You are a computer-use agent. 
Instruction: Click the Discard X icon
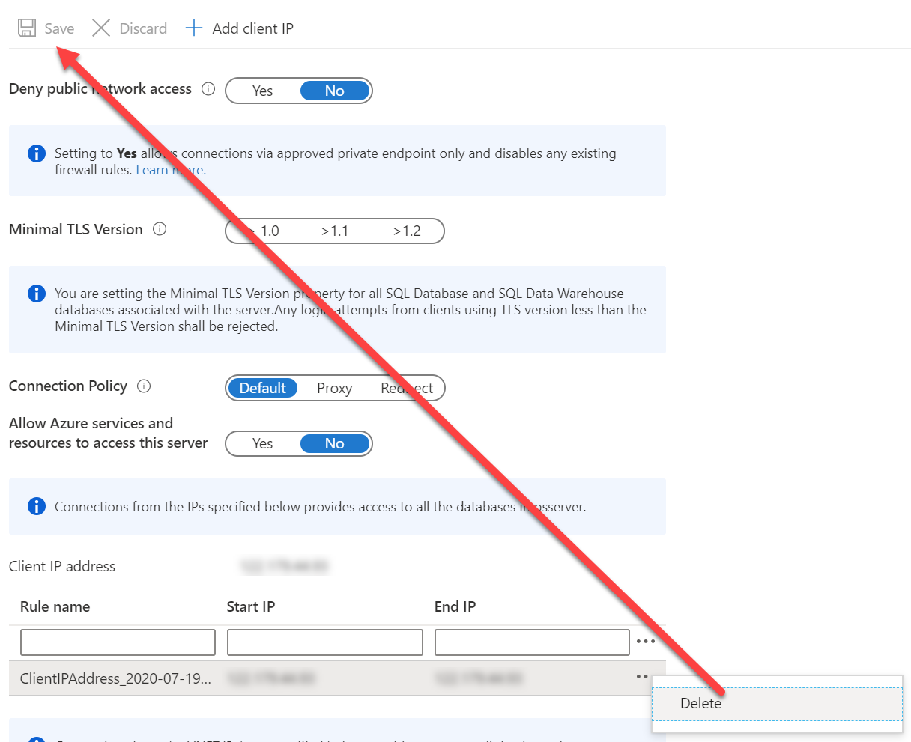pyautogui.click(x=101, y=28)
